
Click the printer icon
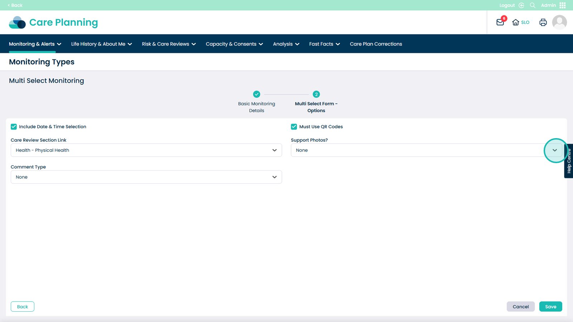click(543, 22)
